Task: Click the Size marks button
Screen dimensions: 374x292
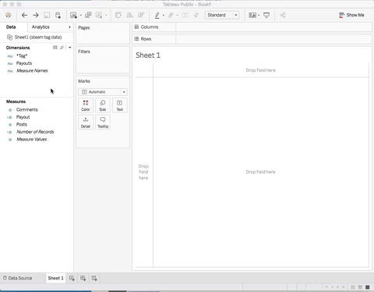Action: pos(103,105)
